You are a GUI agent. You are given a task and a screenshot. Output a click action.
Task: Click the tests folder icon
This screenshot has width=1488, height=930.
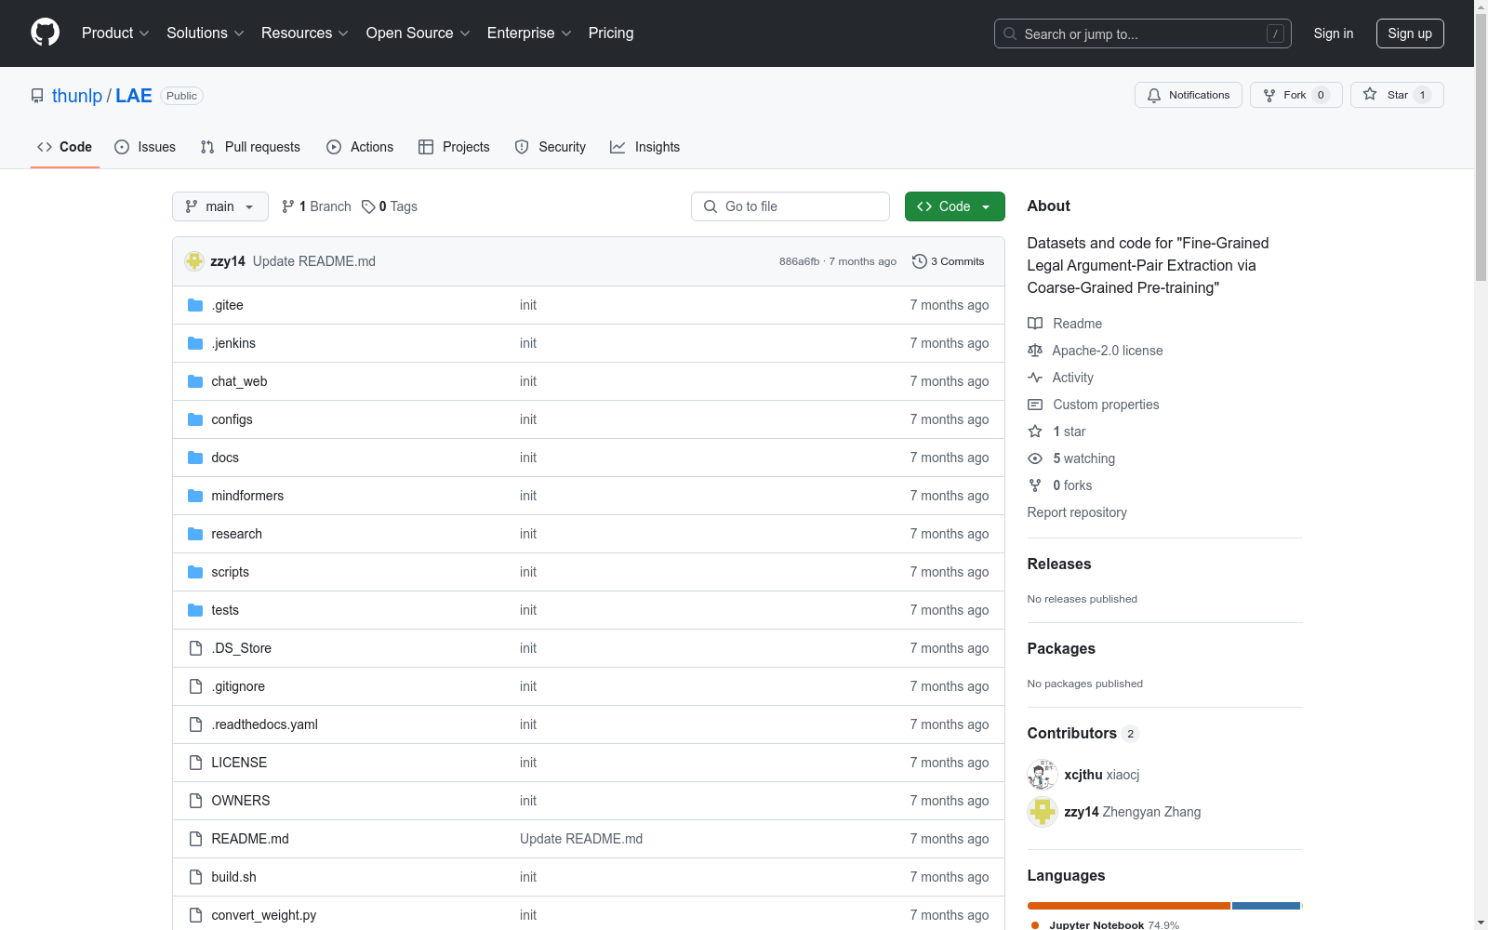tap(195, 610)
